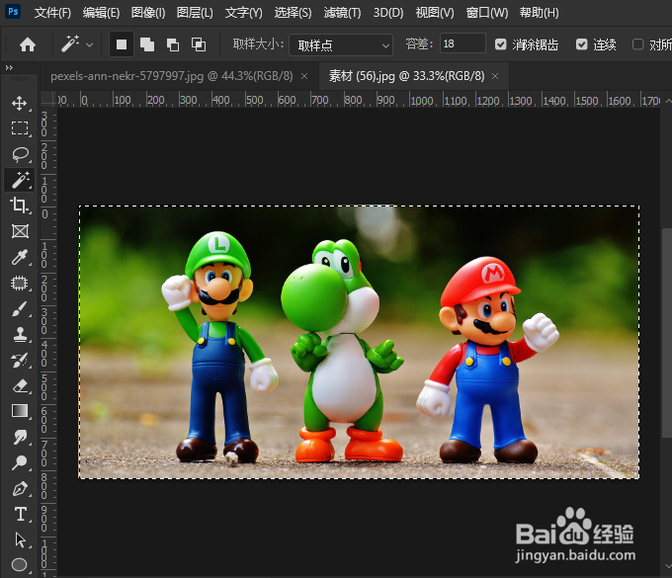This screenshot has width=672, height=578.
Task: Open the 3D(D) menu
Action: (x=388, y=13)
